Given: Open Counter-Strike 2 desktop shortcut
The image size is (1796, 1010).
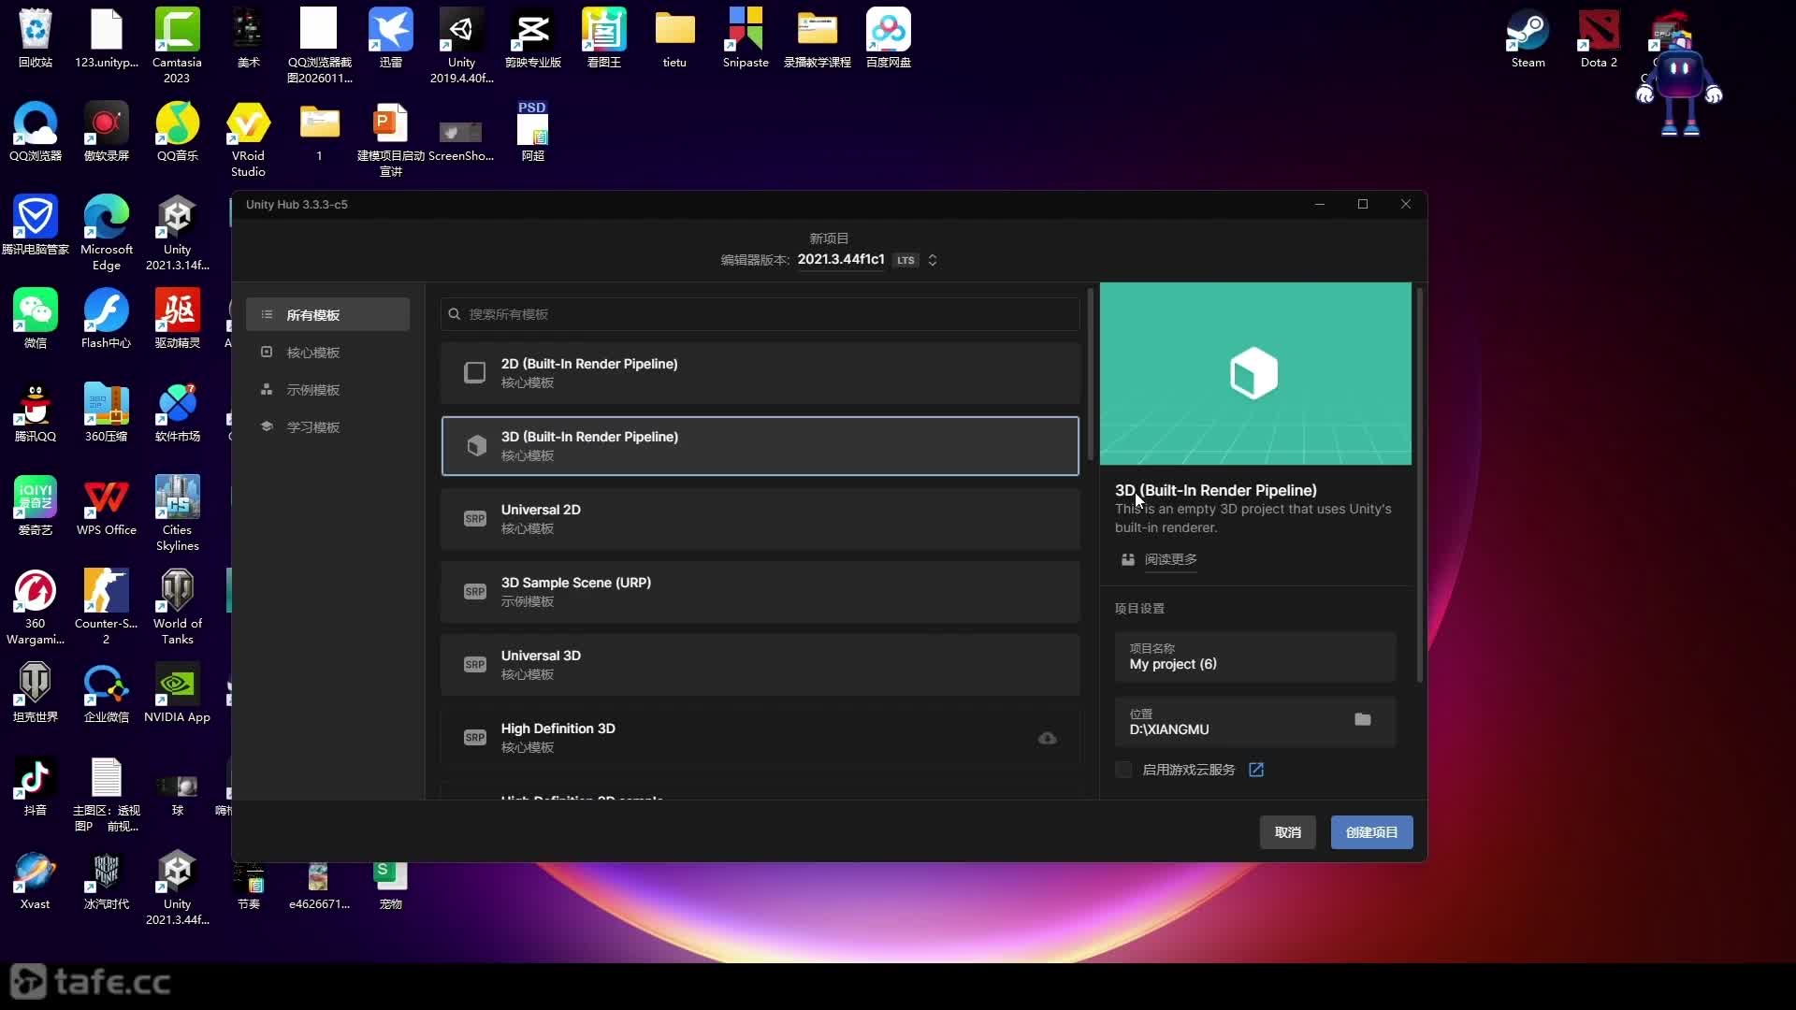Looking at the screenshot, I should (x=106, y=608).
